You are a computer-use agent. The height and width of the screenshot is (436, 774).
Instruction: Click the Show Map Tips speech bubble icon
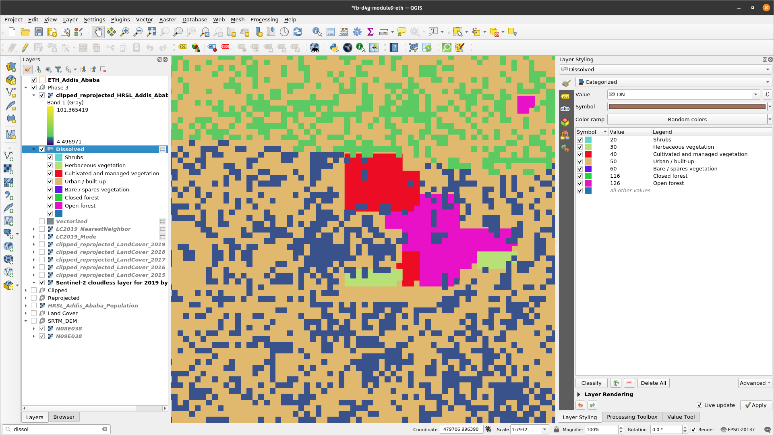point(401,32)
